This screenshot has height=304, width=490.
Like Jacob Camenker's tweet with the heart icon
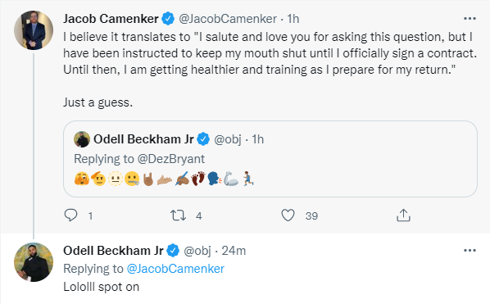pos(288,216)
